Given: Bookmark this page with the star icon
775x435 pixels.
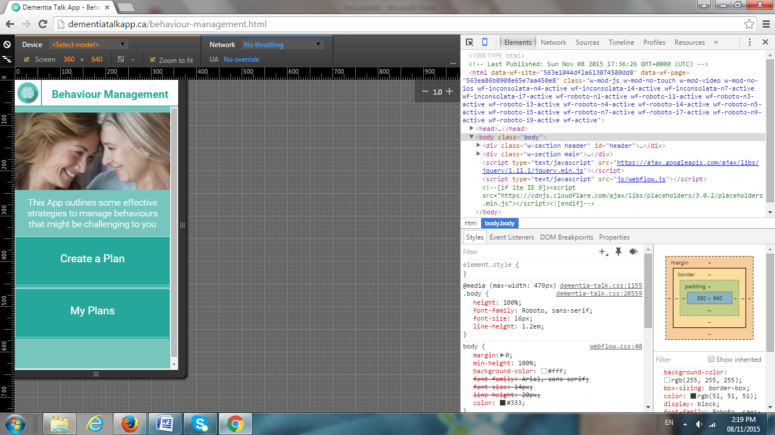Looking at the screenshot, I should point(749,24).
